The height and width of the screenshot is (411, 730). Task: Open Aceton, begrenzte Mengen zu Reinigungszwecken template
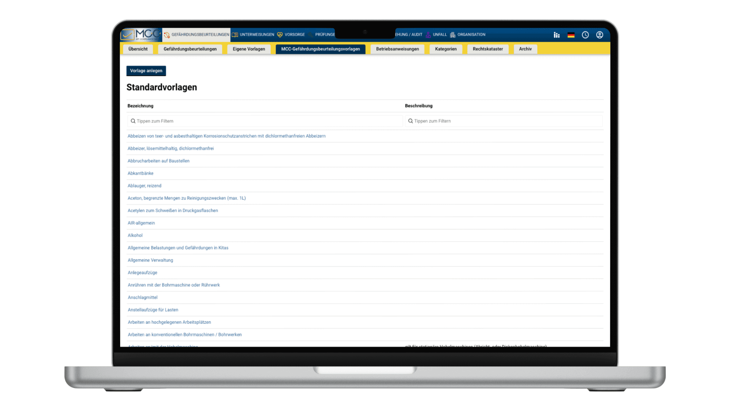187,198
